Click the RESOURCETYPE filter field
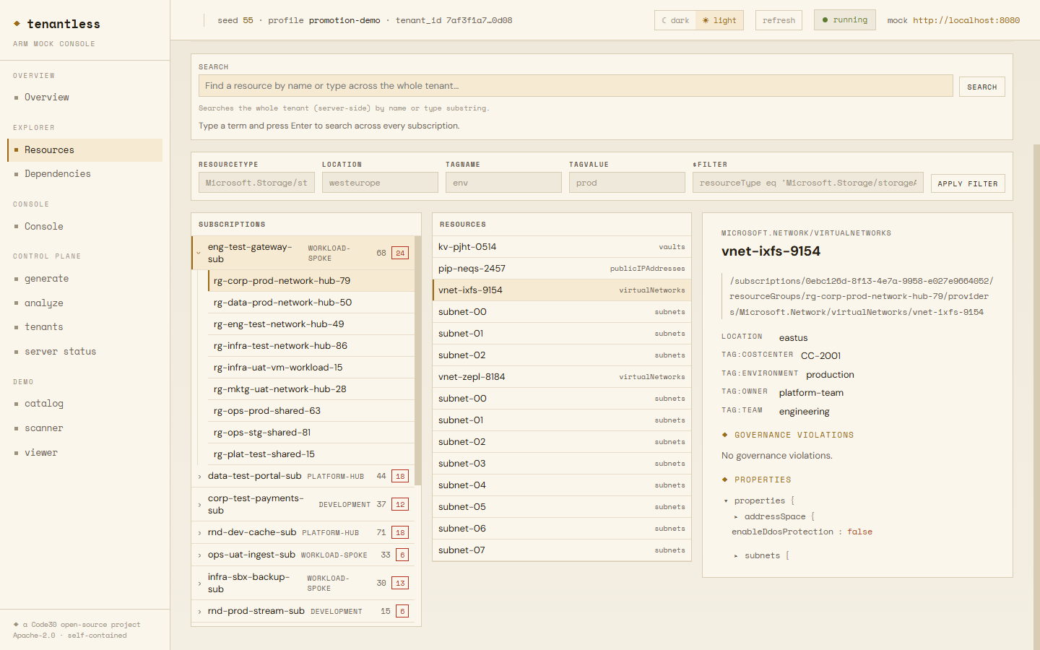 click(256, 183)
